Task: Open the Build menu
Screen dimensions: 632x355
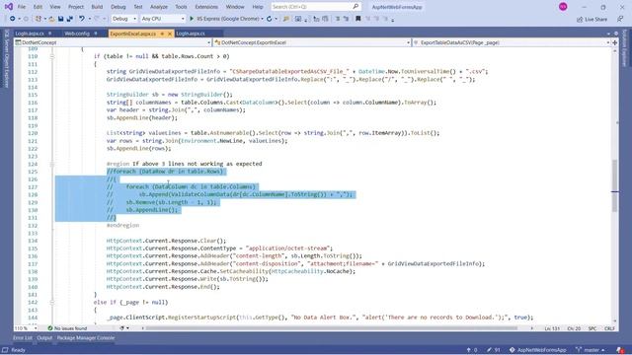Action: (97, 7)
